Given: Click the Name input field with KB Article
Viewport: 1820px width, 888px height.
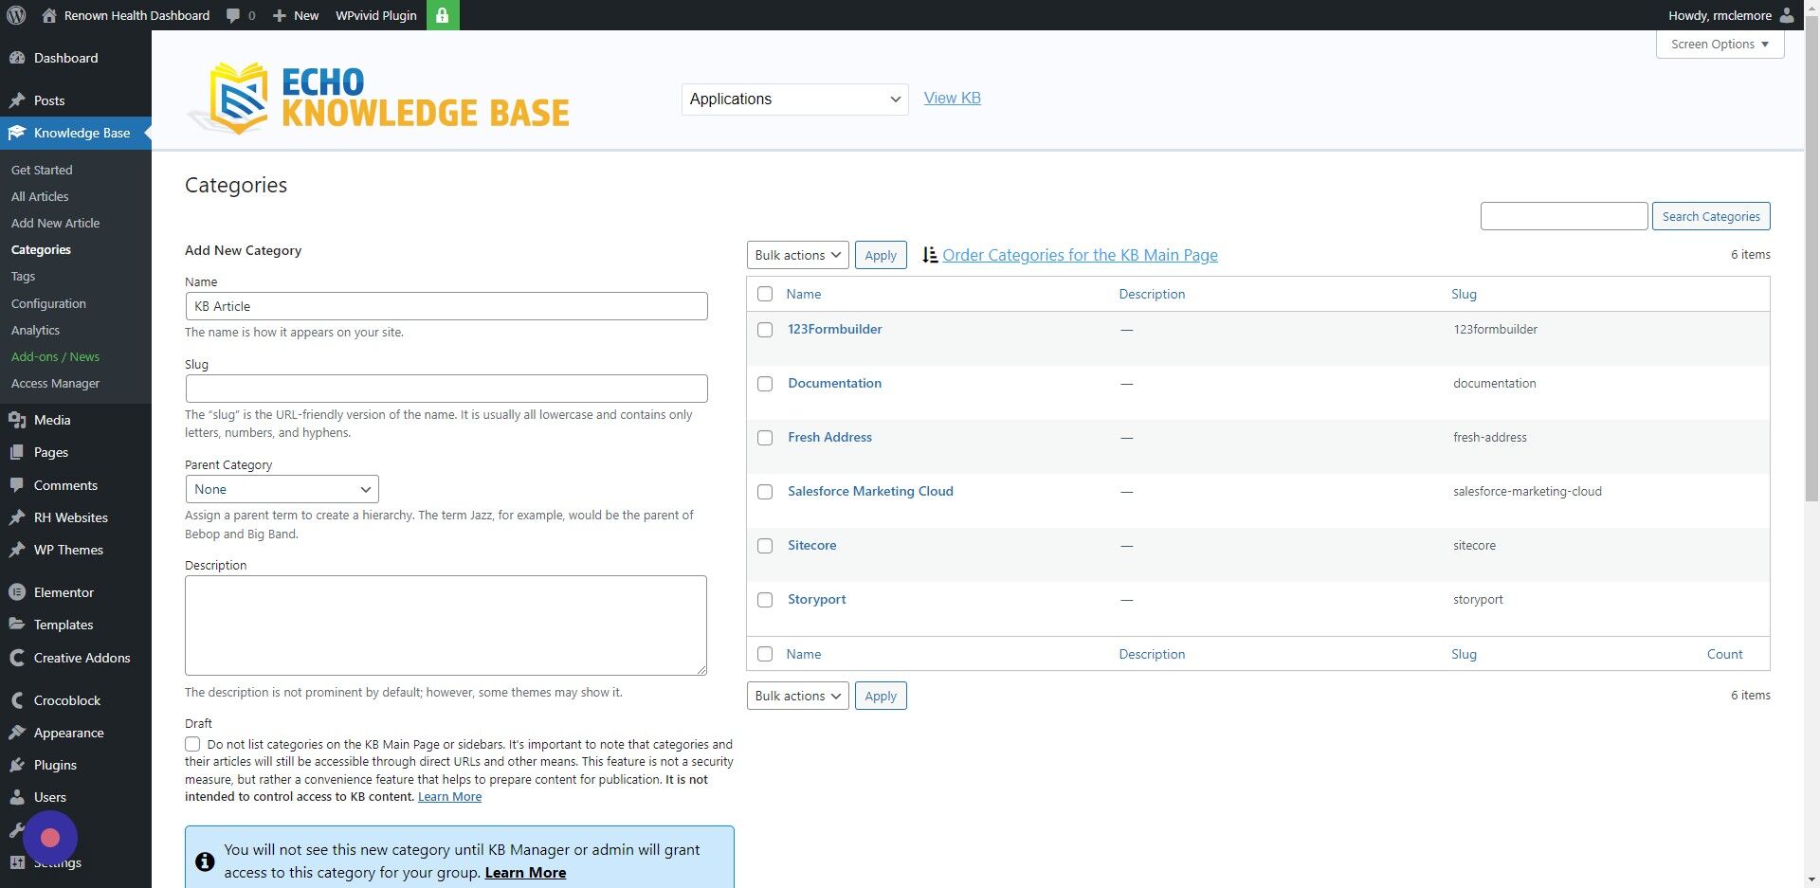Looking at the screenshot, I should tap(446, 306).
